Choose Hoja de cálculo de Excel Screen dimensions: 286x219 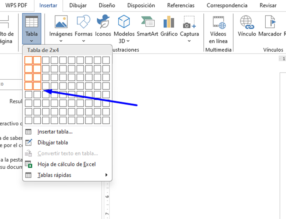67,164
